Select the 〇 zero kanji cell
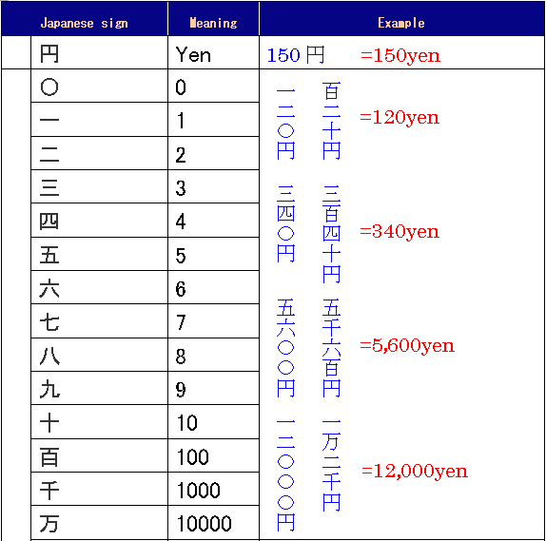Viewport: 546px width, 541px height. pos(99,86)
